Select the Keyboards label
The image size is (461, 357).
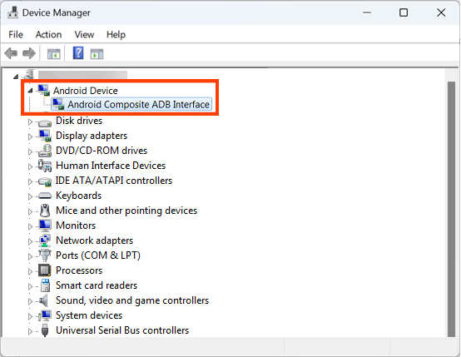[x=78, y=196]
